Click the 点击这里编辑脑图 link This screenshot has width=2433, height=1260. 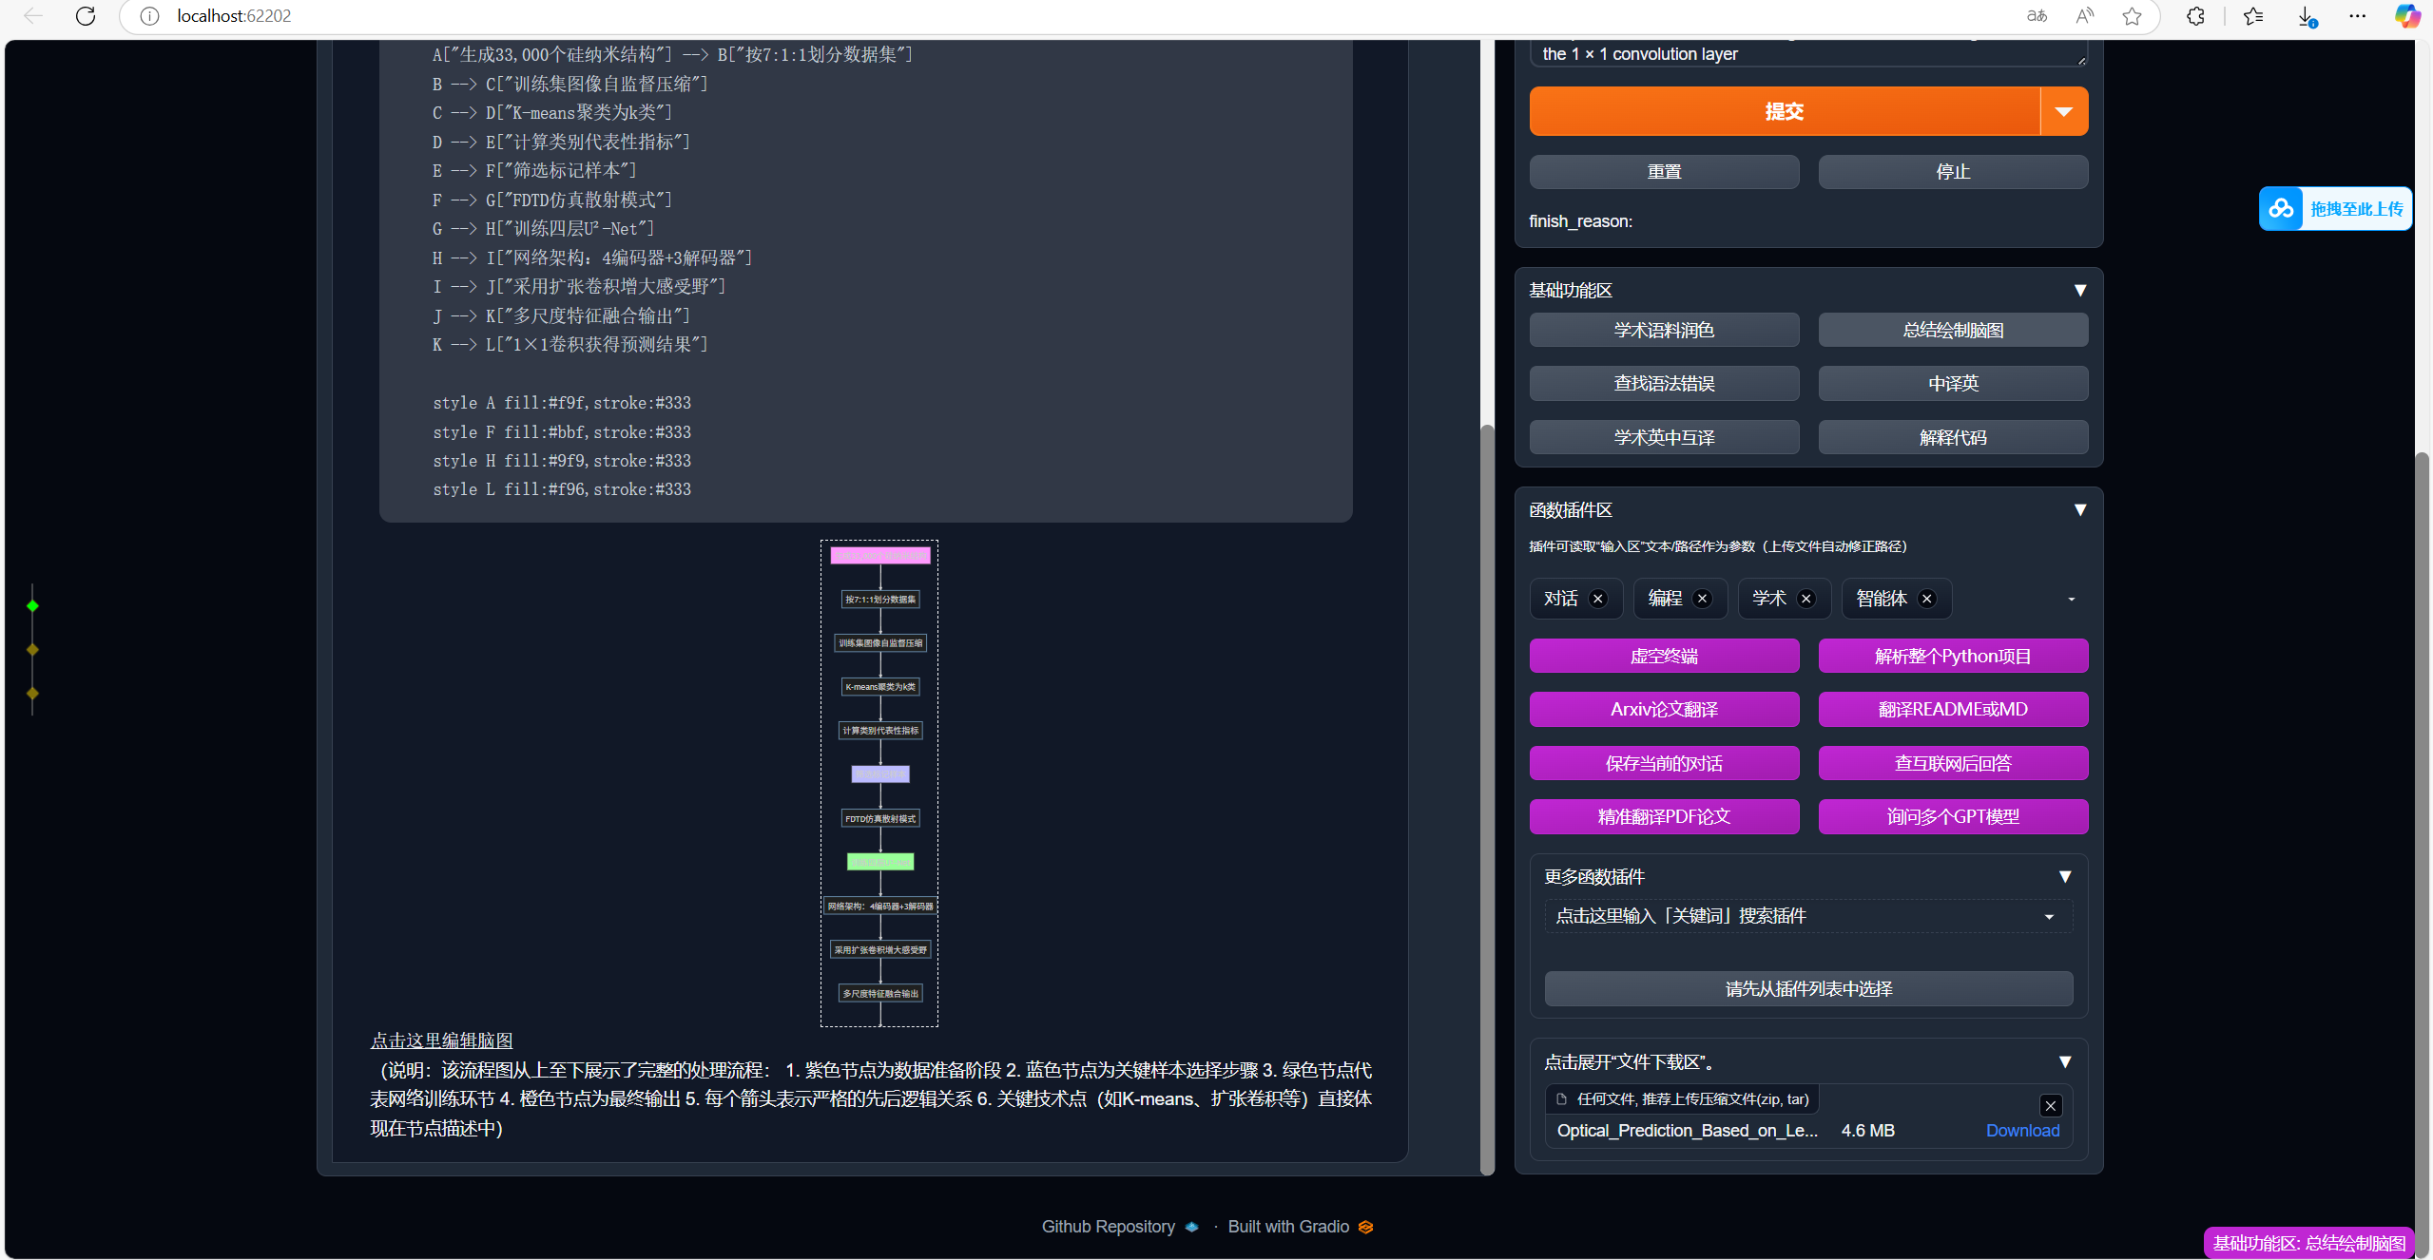click(441, 1040)
